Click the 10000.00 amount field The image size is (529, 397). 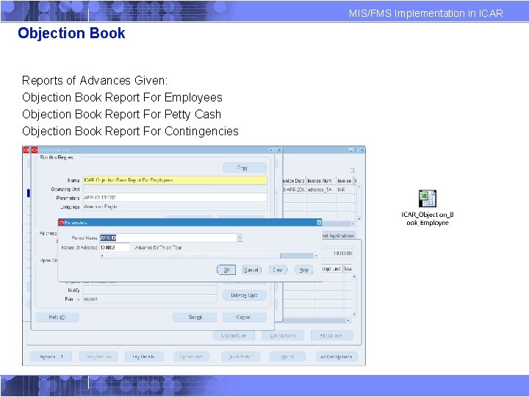point(338,253)
